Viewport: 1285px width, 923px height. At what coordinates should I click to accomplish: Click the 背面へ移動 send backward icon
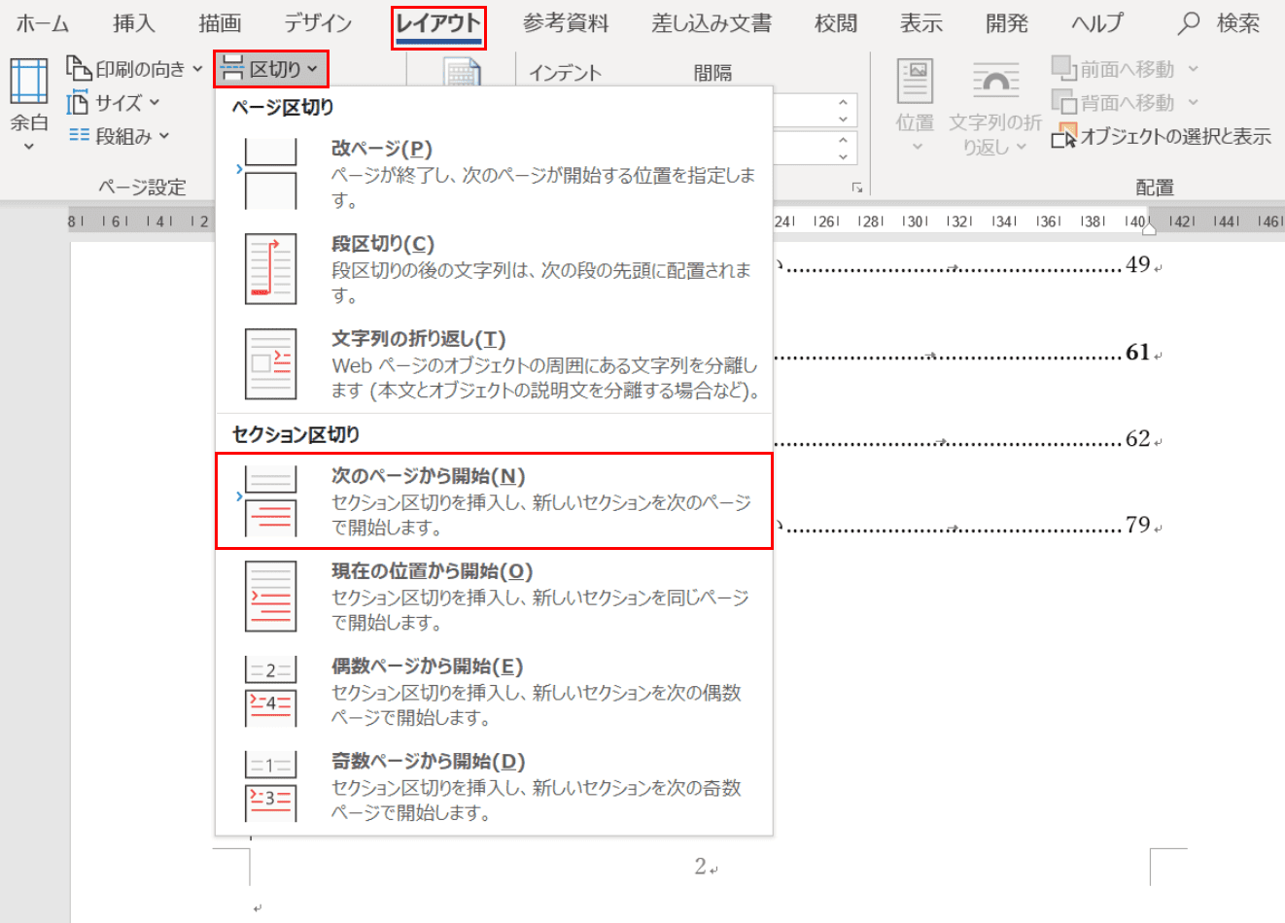(1063, 101)
